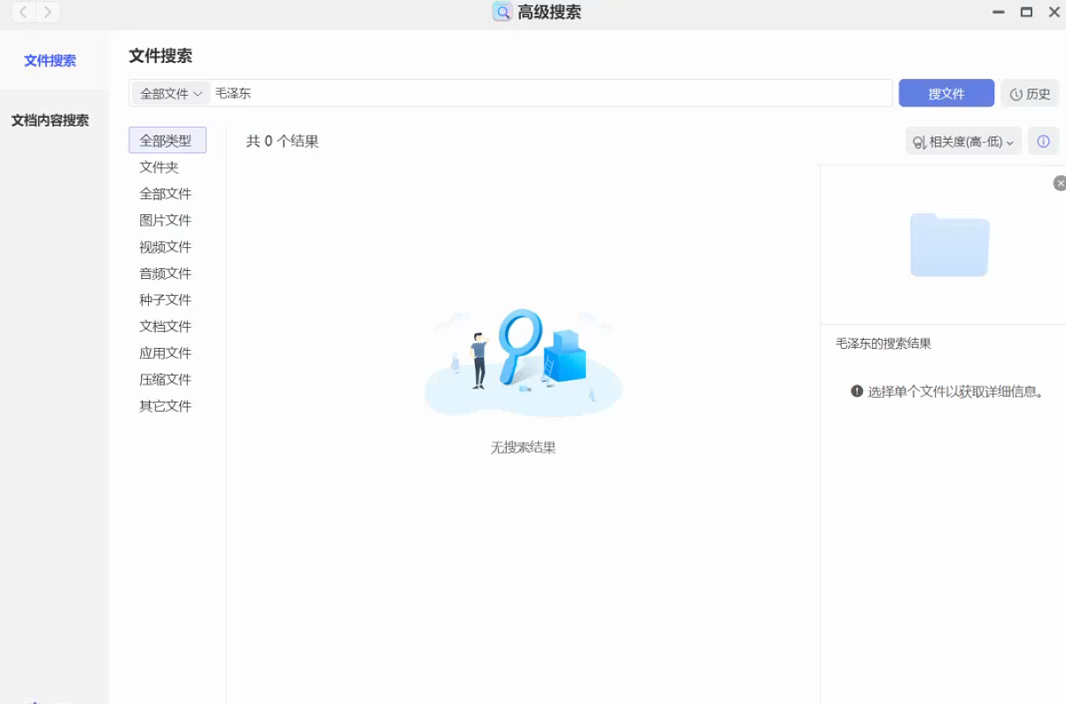
Task: Click the 搜文件 search button
Action: pyautogui.click(x=945, y=94)
